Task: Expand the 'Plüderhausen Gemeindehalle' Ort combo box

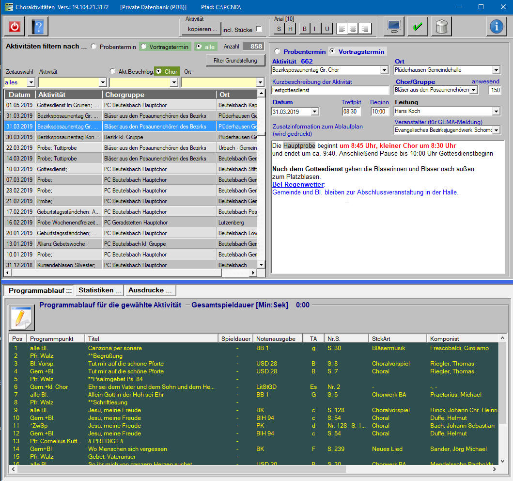Action: [x=497, y=70]
